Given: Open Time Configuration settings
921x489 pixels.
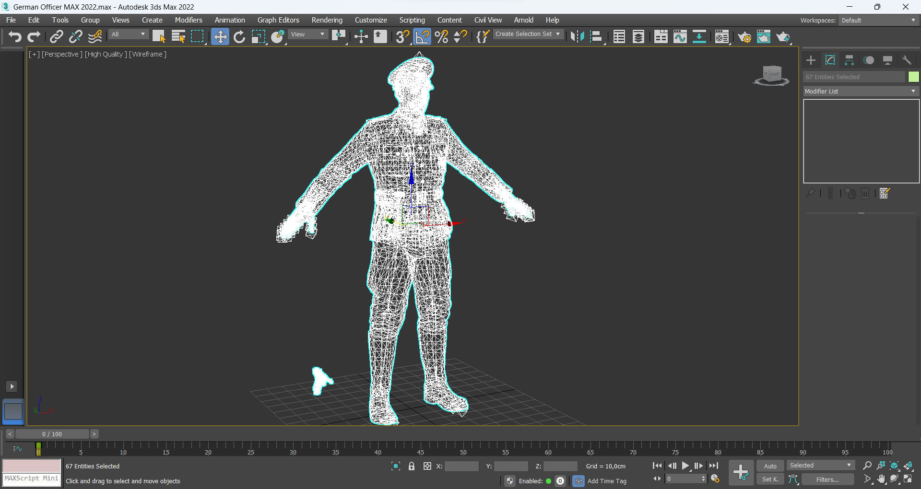Looking at the screenshot, I should [715, 479].
